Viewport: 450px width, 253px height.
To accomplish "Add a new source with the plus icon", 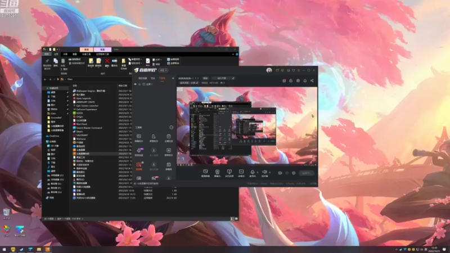I will pyautogui.click(x=173, y=78).
